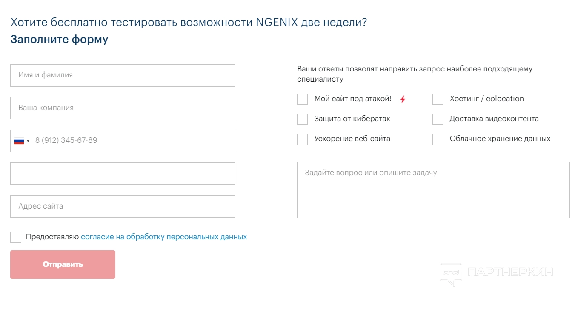Tick the 'Облачное хранение данных' checkbox

tap(438, 139)
